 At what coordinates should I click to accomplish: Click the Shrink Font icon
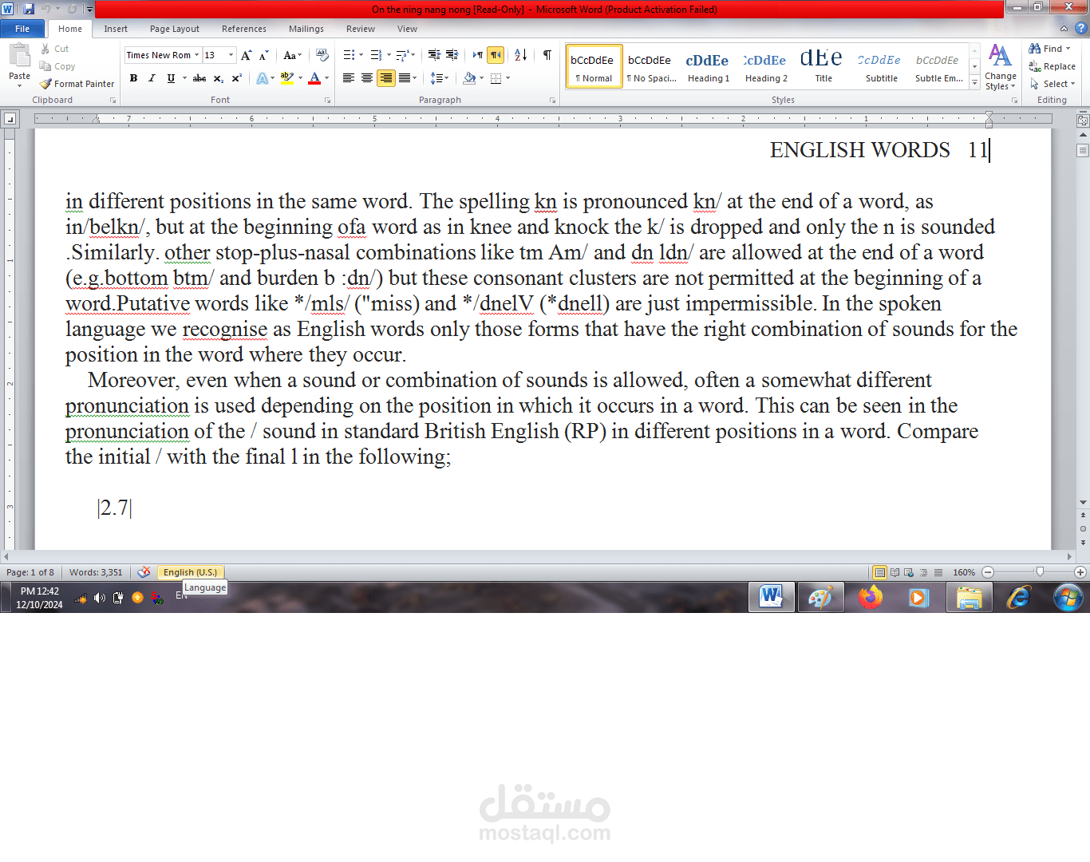pyautogui.click(x=264, y=55)
